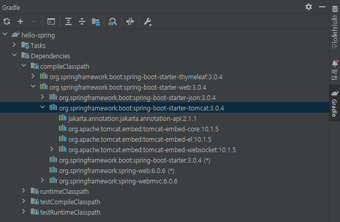Collapse the compileClasspath node
Viewport: 340px width, 222px height.
pyautogui.click(x=24, y=65)
